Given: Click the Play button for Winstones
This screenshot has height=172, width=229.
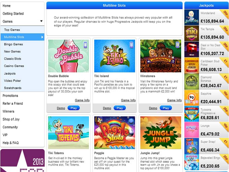Looking at the screenshot, I should [166, 108].
